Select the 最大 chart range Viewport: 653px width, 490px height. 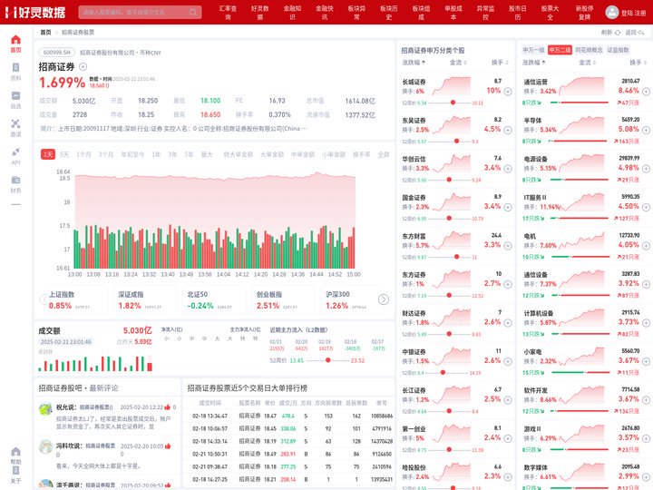(207, 154)
